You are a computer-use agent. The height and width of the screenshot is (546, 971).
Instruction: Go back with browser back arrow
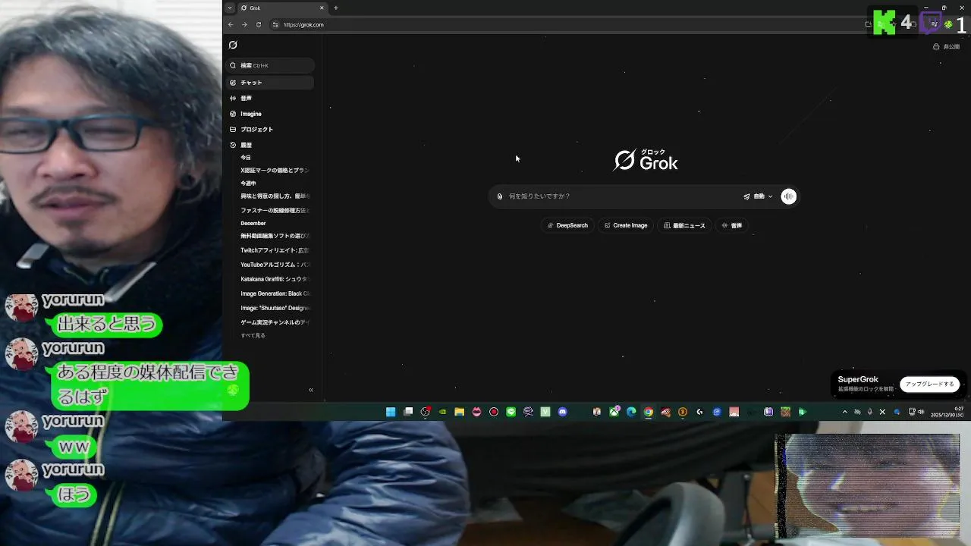pyautogui.click(x=231, y=24)
